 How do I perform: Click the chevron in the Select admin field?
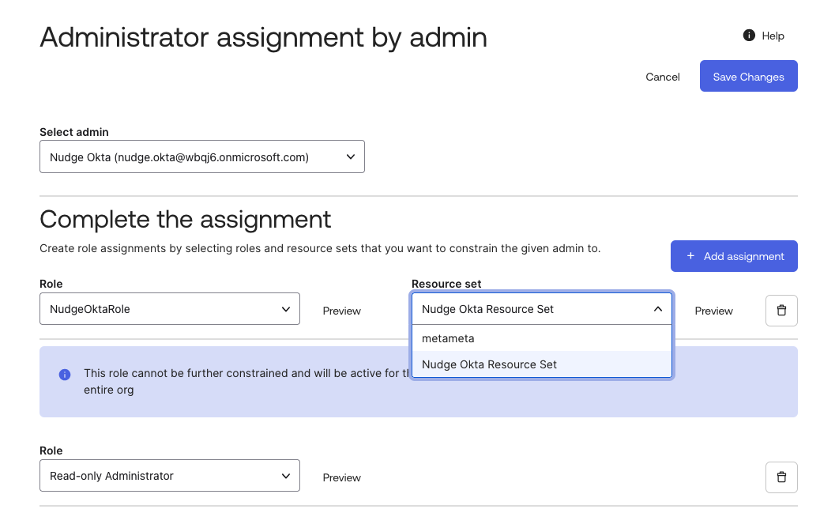[351, 157]
